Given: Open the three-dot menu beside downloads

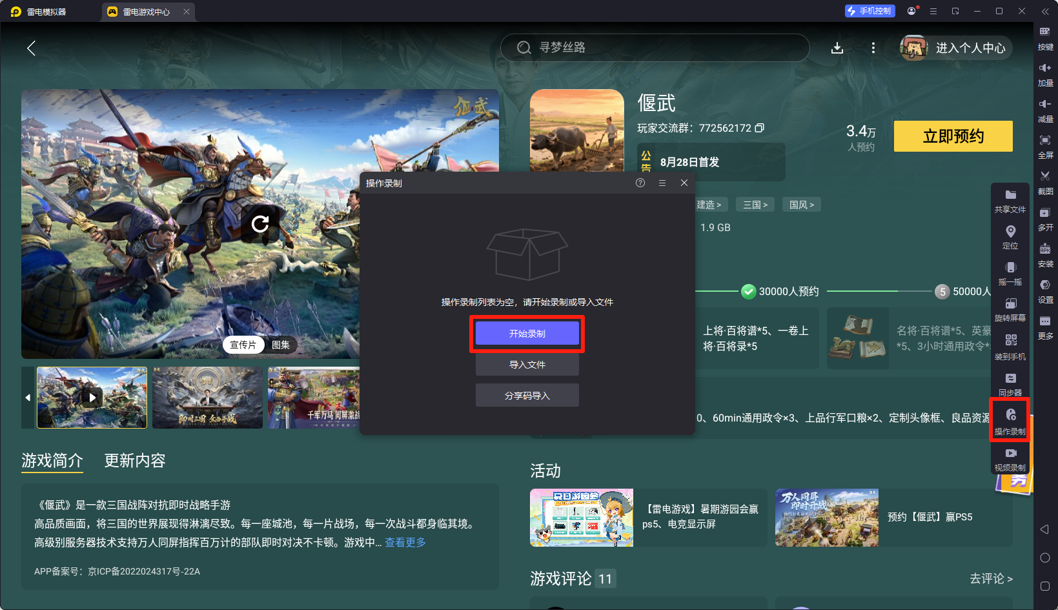Looking at the screenshot, I should pyautogui.click(x=873, y=48).
